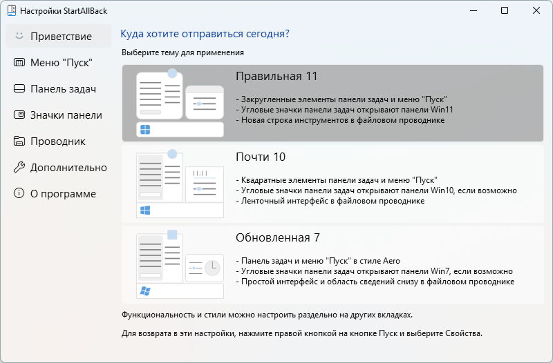This screenshot has width=553, height=363.
Task: Switch to Меню "Пуск" tab
Action: click(58, 62)
